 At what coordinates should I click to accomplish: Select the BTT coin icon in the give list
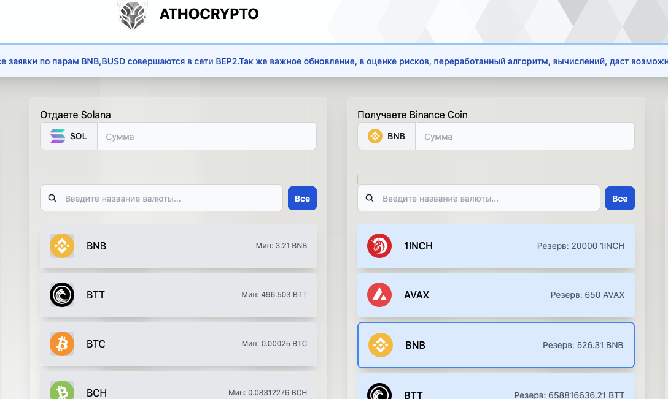click(x=62, y=294)
